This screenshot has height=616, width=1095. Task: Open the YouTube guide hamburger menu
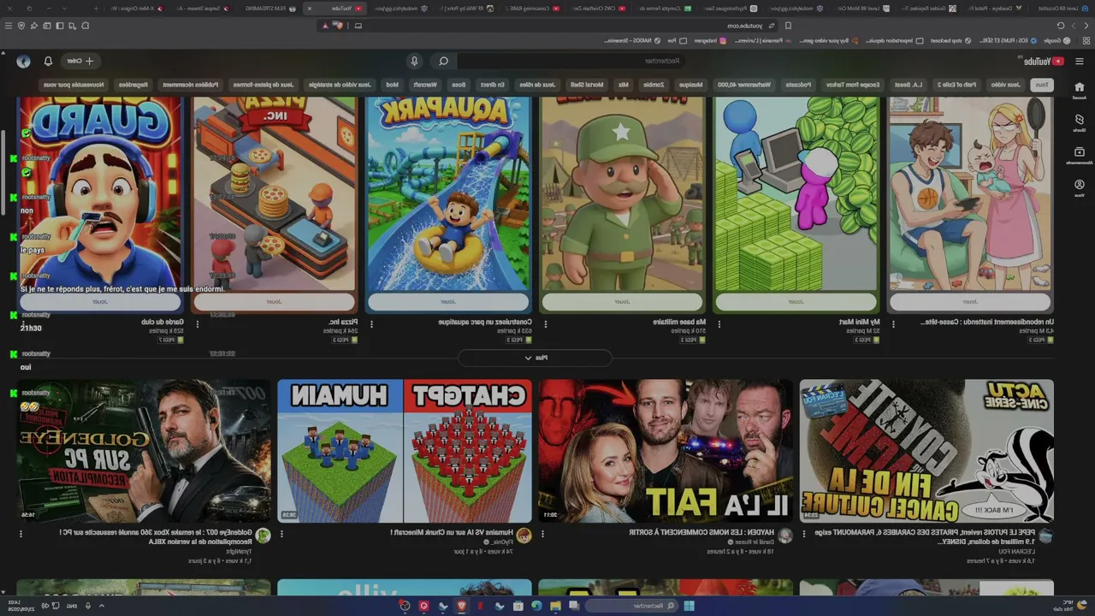pos(1079,62)
